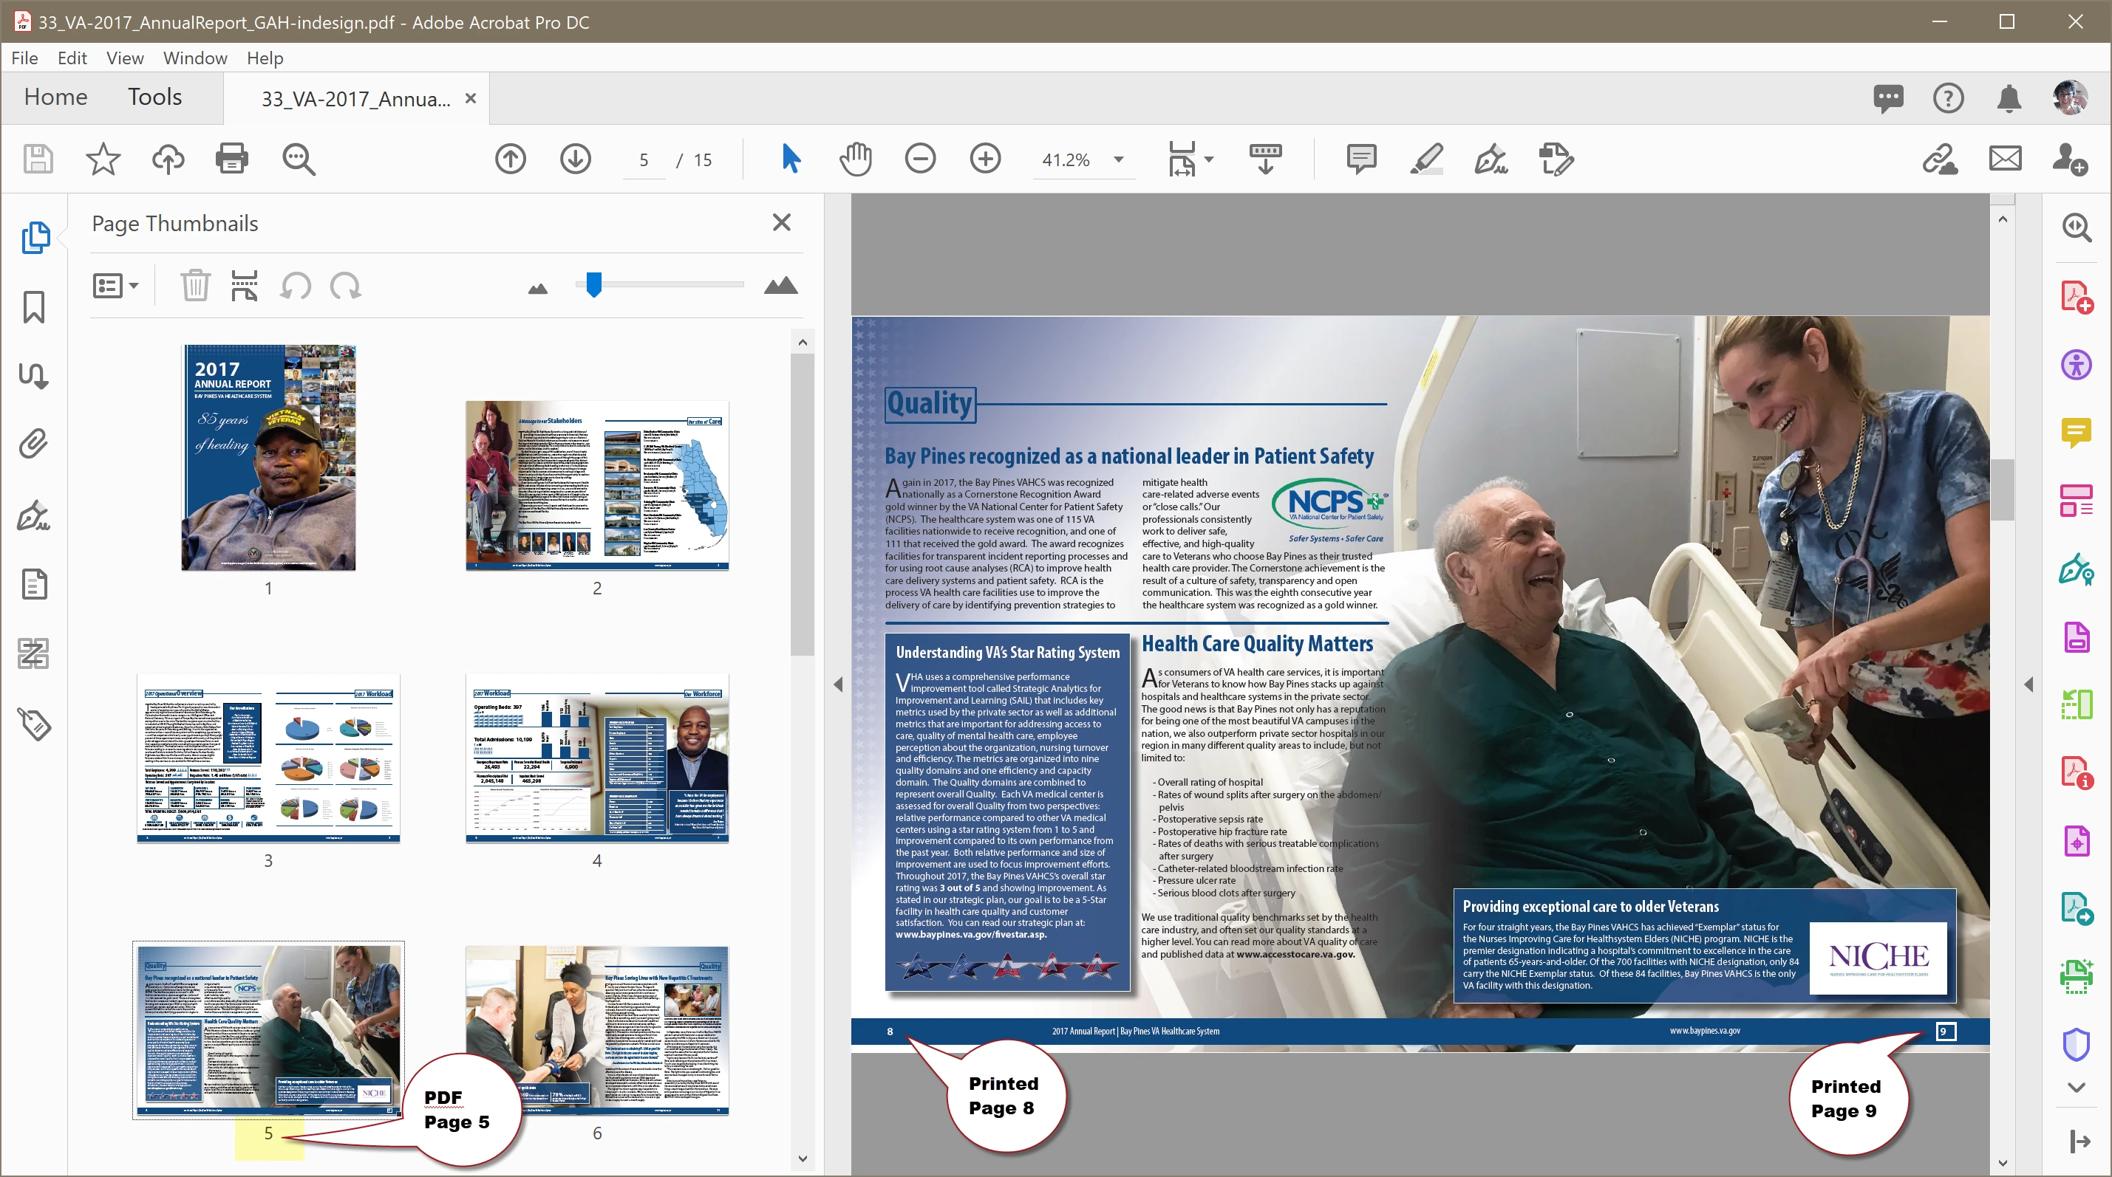Screen dimensions: 2112x1177
Task: Open the Bookmarks side panel
Action: (33, 308)
